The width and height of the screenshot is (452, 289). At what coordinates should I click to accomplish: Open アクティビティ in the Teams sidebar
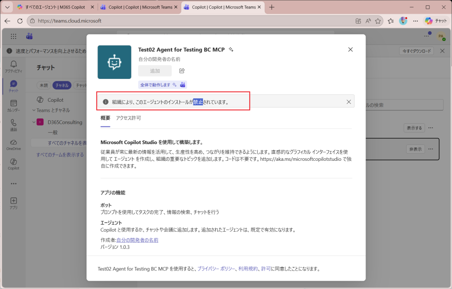click(x=13, y=67)
